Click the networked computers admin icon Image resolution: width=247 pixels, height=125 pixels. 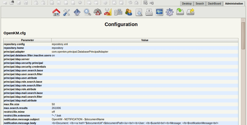pyautogui.click(x=118, y=12)
